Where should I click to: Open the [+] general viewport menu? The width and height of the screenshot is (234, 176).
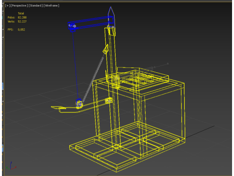click(x=8, y=5)
